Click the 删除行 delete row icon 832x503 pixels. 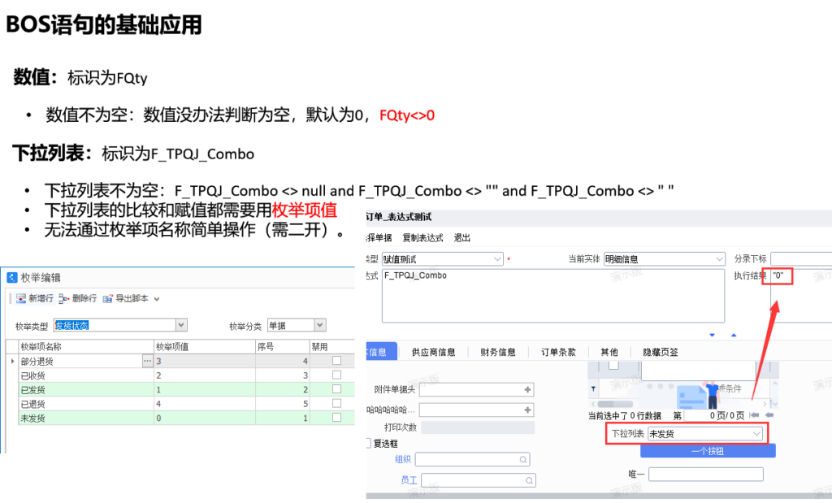point(64,299)
